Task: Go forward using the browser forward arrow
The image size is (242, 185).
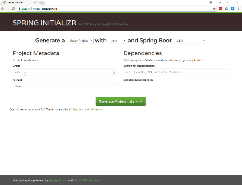Action: click(x=8, y=9)
